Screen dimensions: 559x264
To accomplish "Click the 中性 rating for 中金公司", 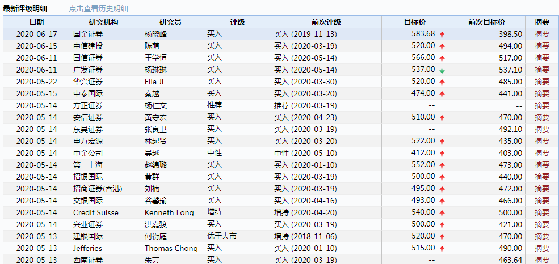I will (x=215, y=153).
